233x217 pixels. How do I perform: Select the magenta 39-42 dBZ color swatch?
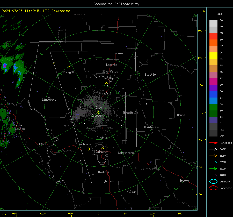213,82
